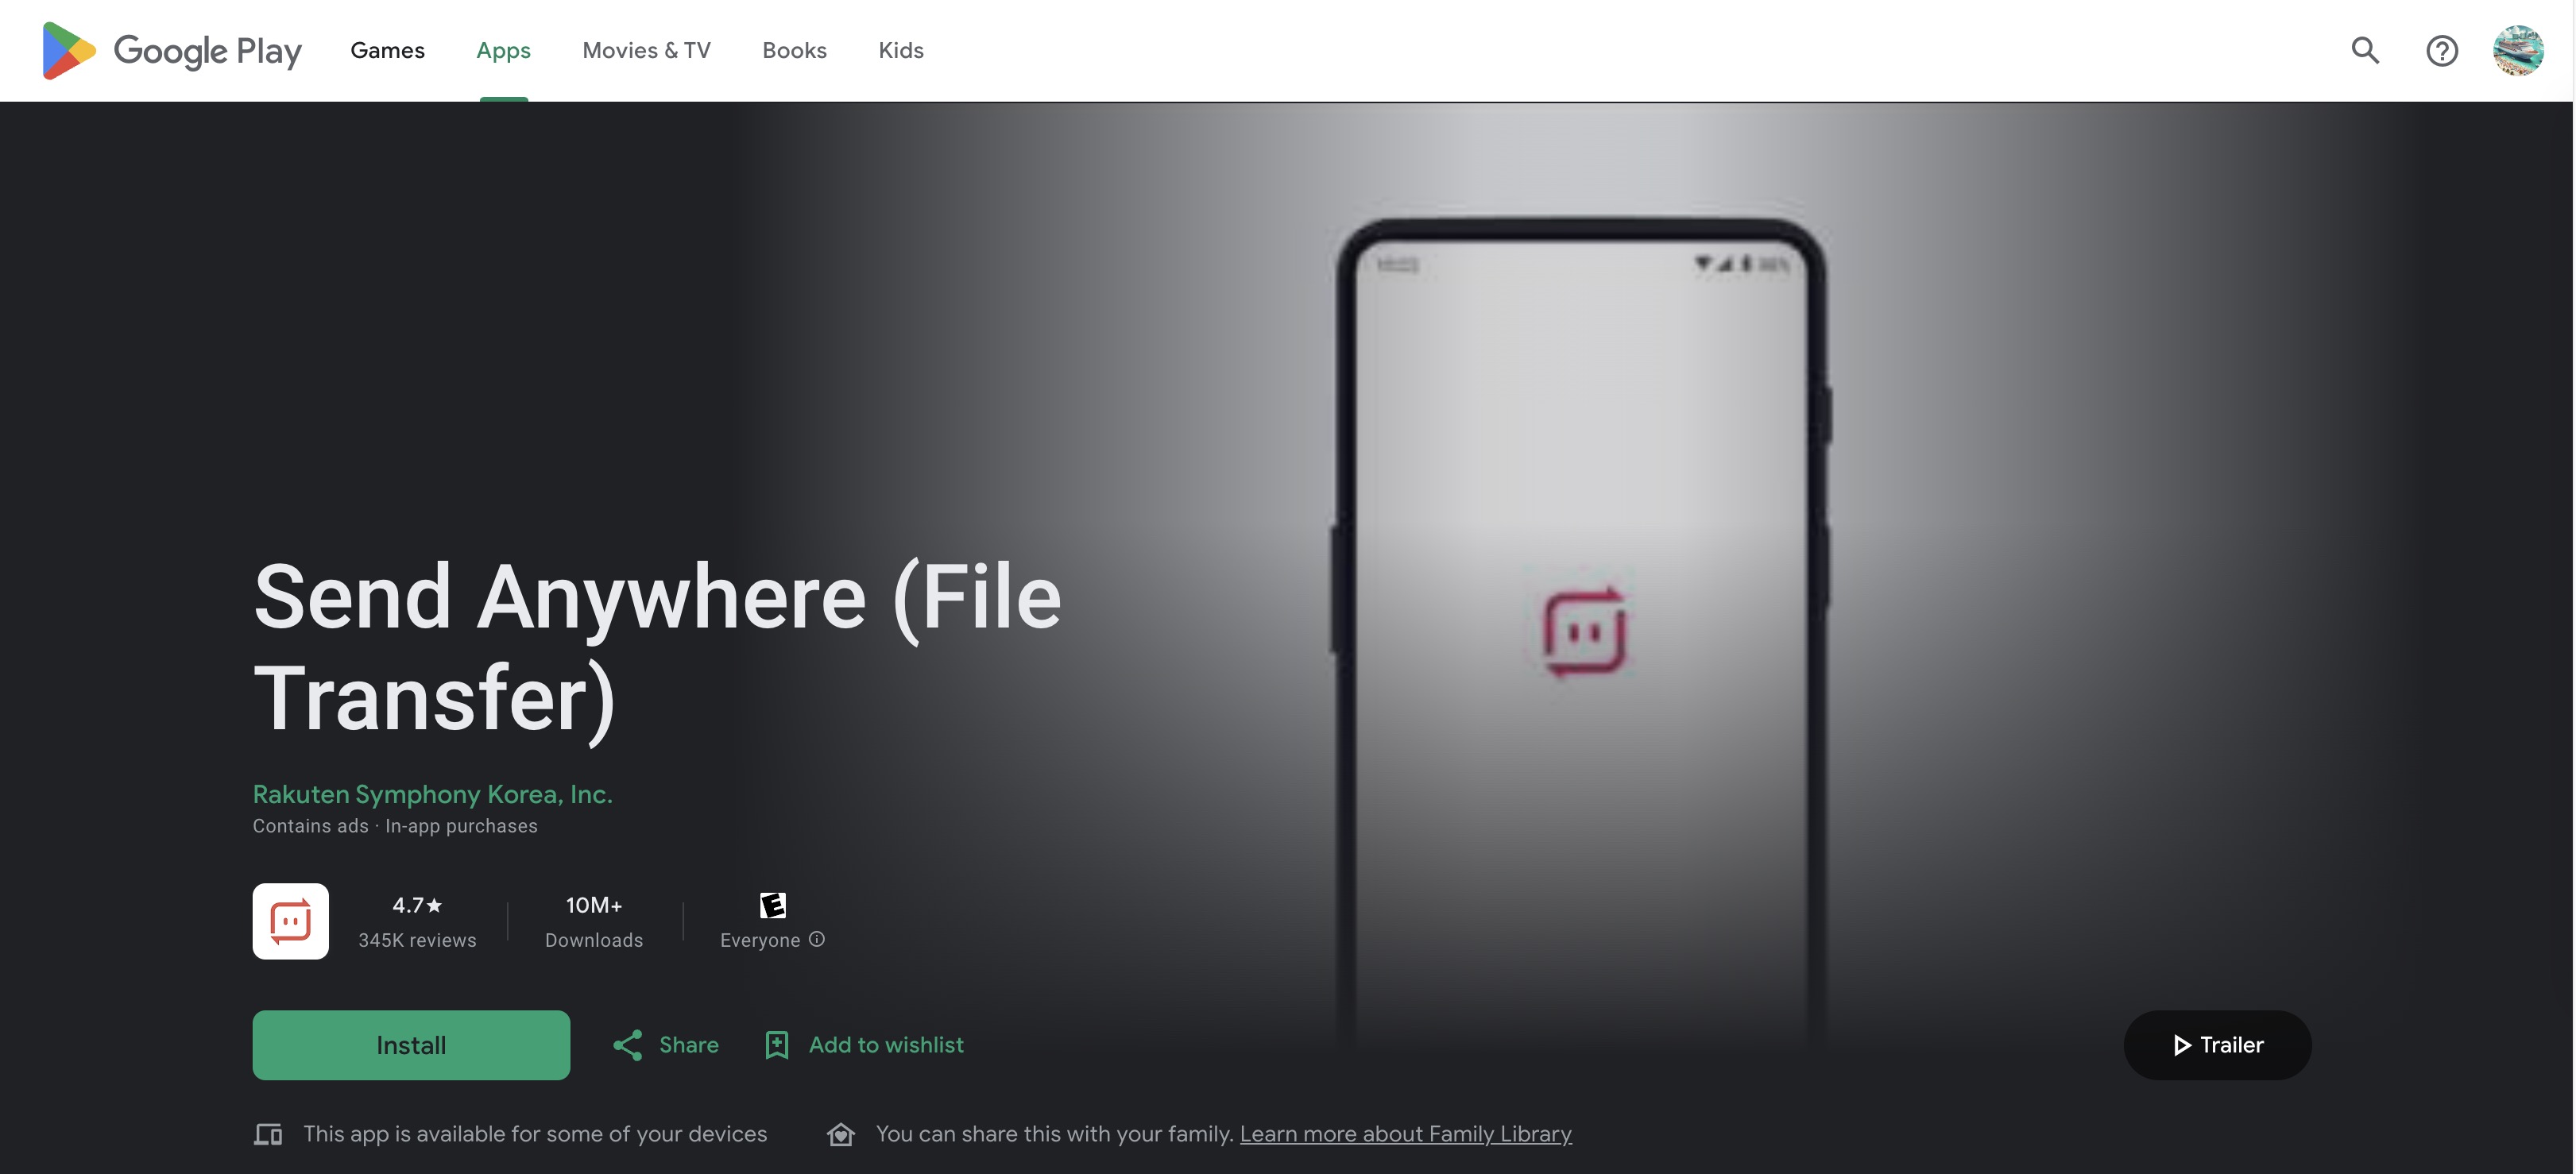Open Rakuten Symphony Korea developer page
This screenshot has height=1174, width=2576.
coord(432,794)
